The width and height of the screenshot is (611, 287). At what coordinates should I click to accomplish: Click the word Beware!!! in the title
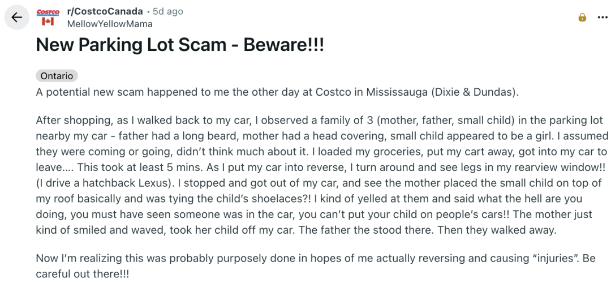click(284, 45)
